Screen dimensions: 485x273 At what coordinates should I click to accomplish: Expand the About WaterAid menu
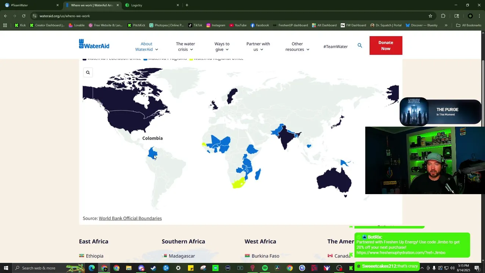147,47
